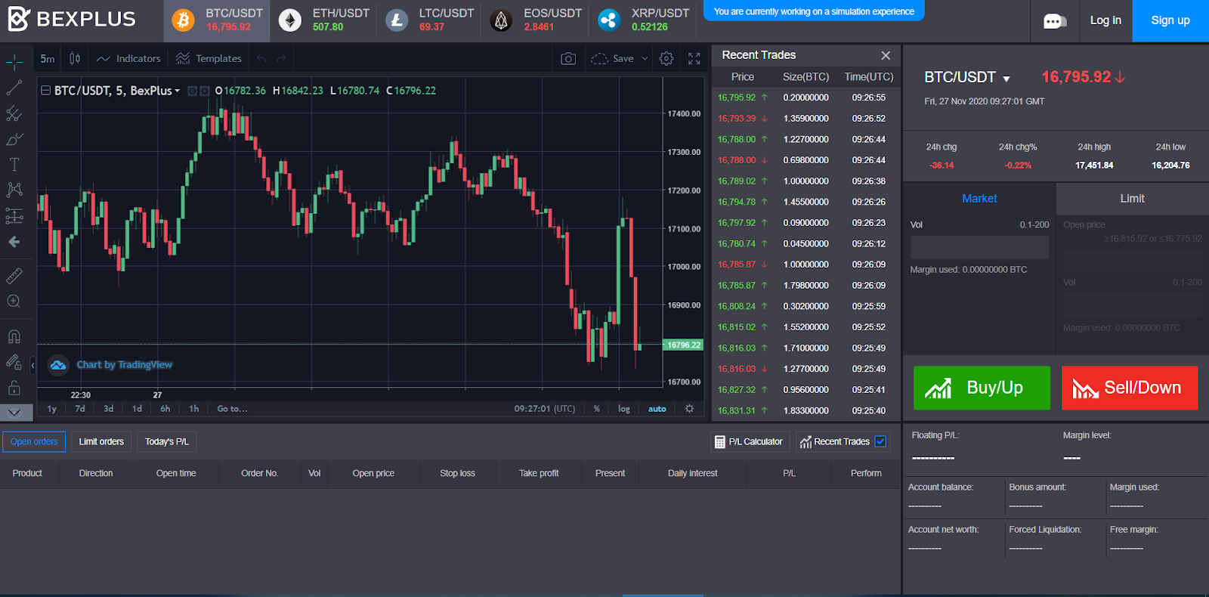Screen dimensions: 1209x597
Task: Click the back arrow in left toolbar
Action: click(14, 242)
